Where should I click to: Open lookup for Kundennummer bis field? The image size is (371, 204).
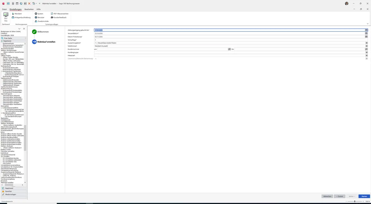[x=366, y=49]
